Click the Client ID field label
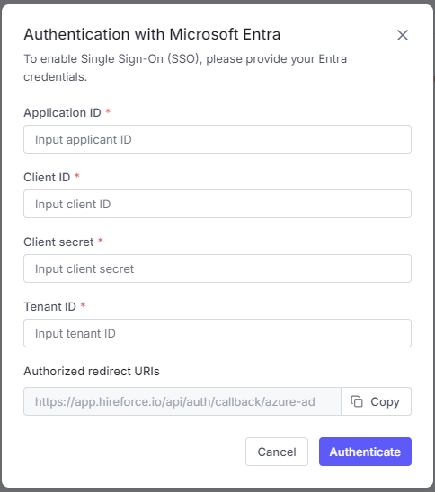This screenshot has width=435, height=492. 47,177
